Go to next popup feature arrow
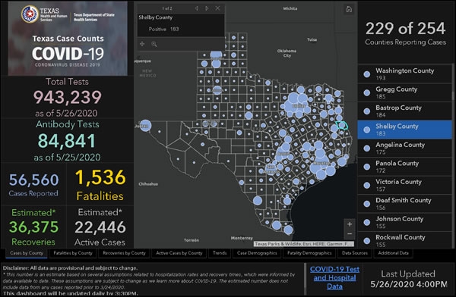The height and width of the screenshot is (297, 456). (x=207, y=8)
